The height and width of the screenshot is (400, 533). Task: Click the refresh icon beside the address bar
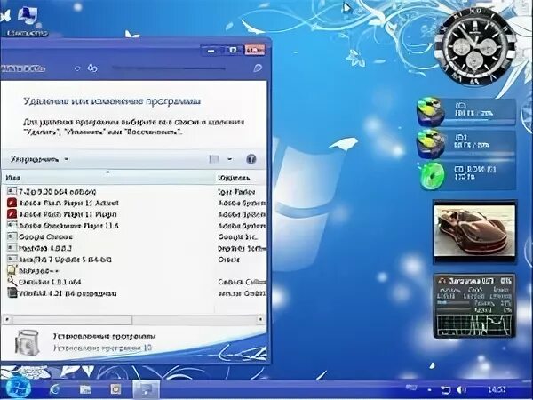point(92,68)
